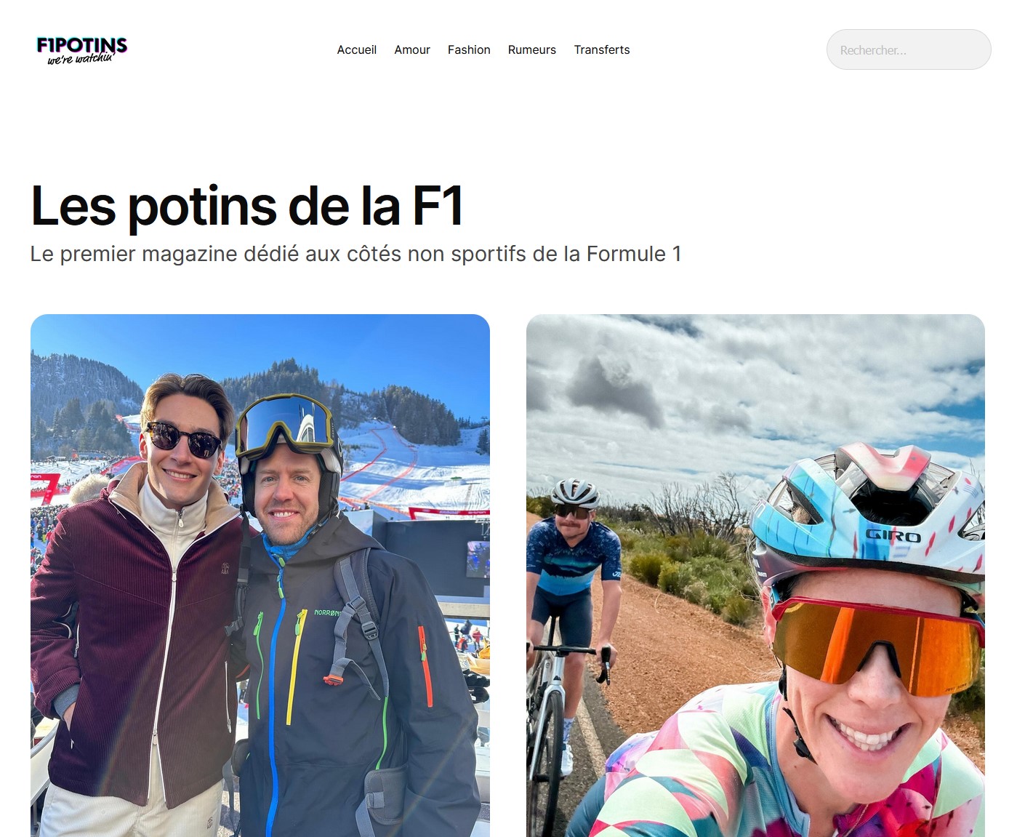Open the Accueil menu item

[x=356, y=49]
